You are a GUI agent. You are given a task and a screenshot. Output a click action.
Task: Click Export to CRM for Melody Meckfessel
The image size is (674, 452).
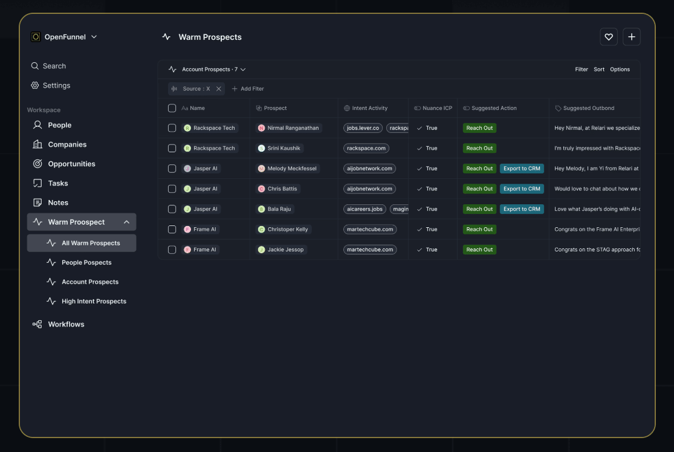pos(522,169)
